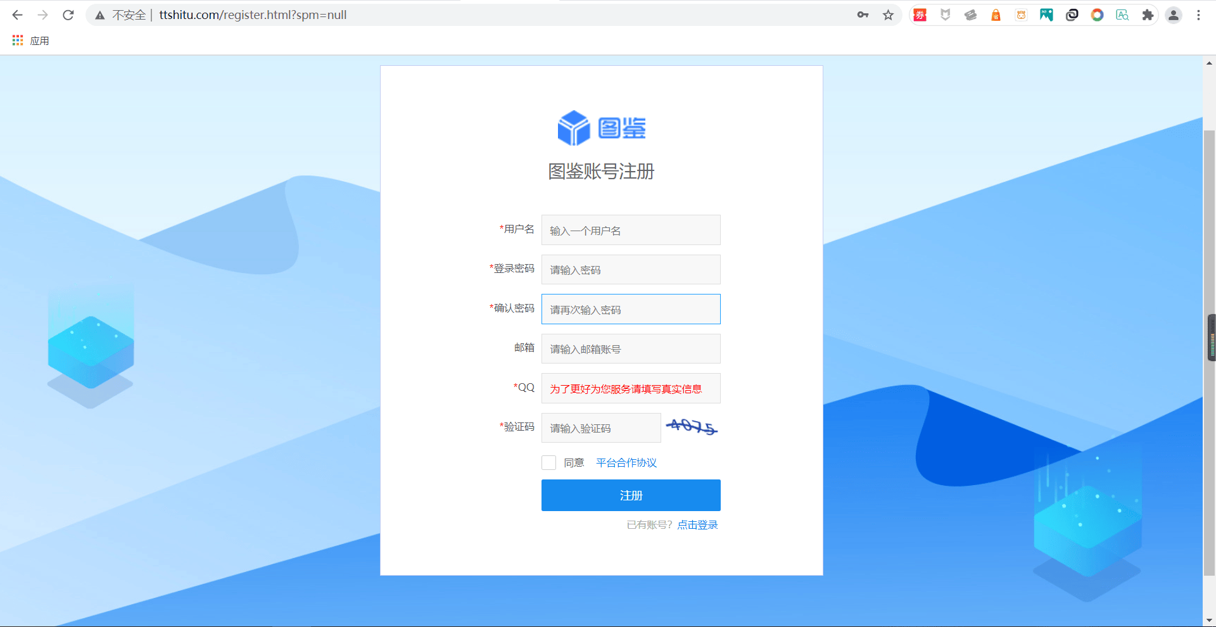1216x627 pixels.
Task: Click the 图鉴 logo above the form
Action: tap(602, 127)
